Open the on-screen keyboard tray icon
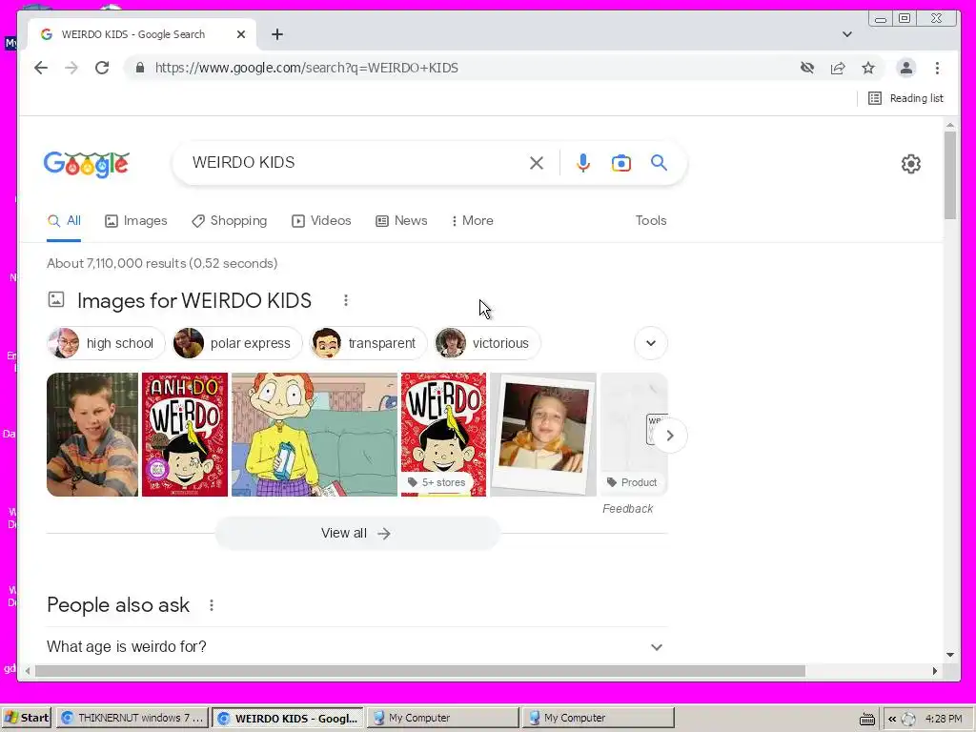 (x=867, y=719)
